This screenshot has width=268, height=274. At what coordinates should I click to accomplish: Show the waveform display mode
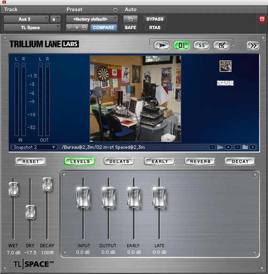[x=162, y=46]
